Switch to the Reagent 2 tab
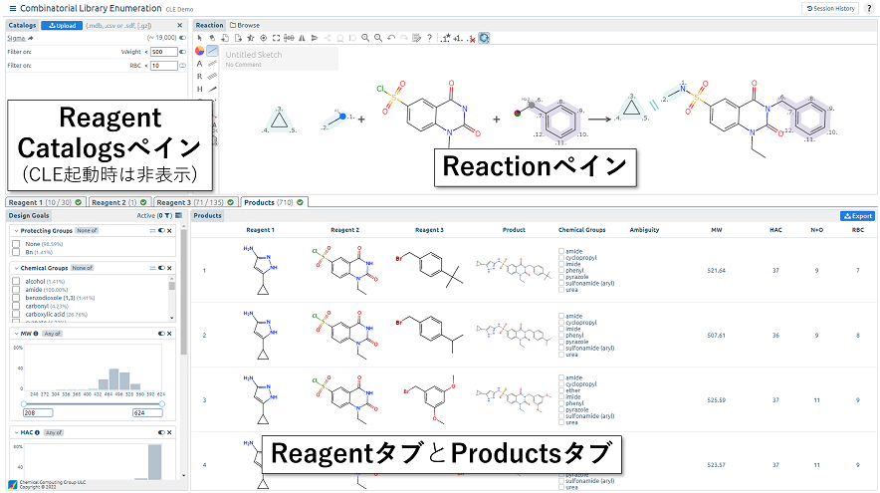The height and width of the screenshot is (493, 880). coord(119,202)
